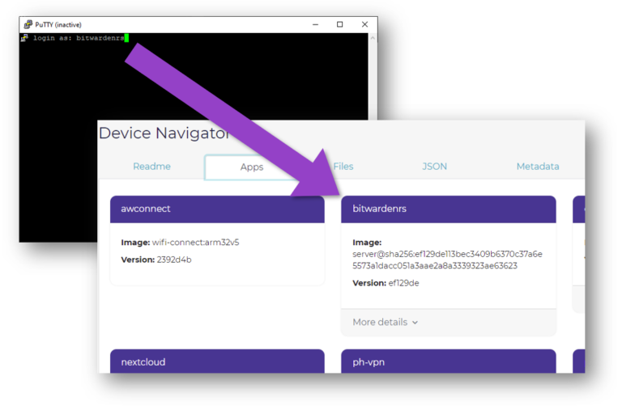Open the JSON tab
This screenshot has width=622, height=410.
pyautogui.click(x=434, y=167)
